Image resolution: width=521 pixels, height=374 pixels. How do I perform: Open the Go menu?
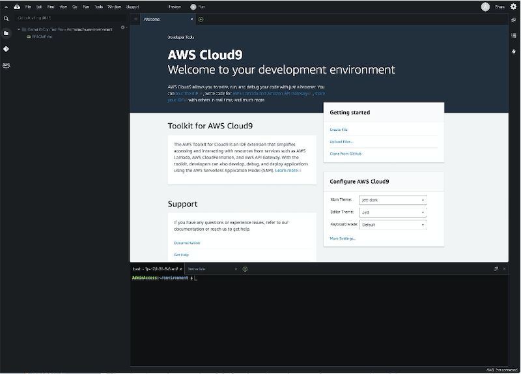point(75,7)
